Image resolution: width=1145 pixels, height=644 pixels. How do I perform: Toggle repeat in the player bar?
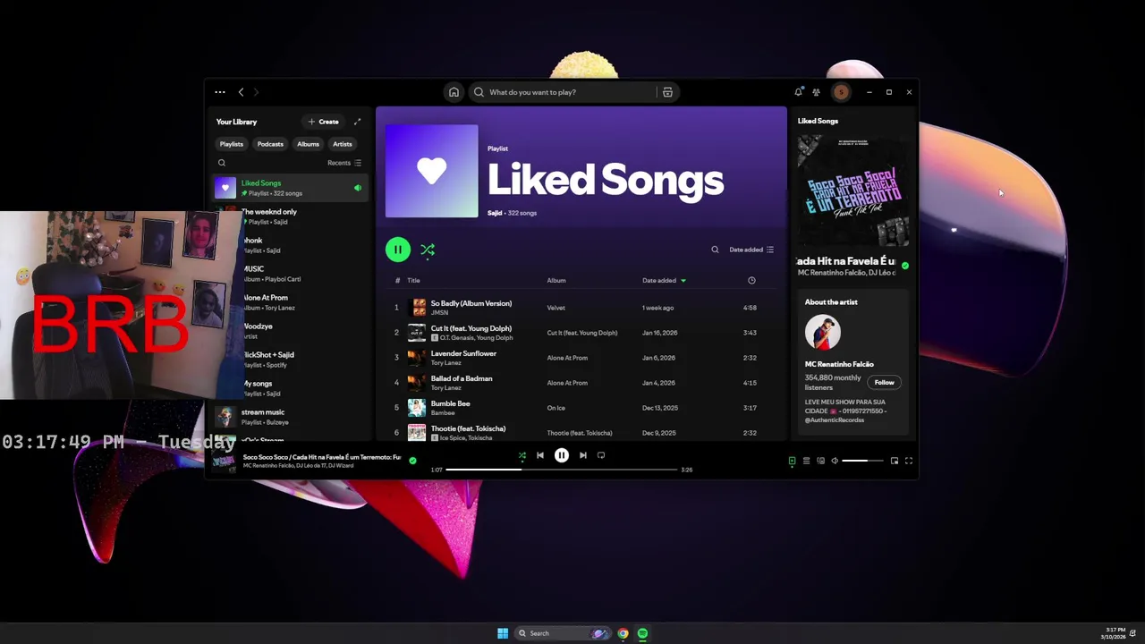[601, 455]
